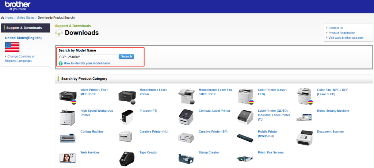Open Creative Printer (HL) text link

click(x=154, y=131)
